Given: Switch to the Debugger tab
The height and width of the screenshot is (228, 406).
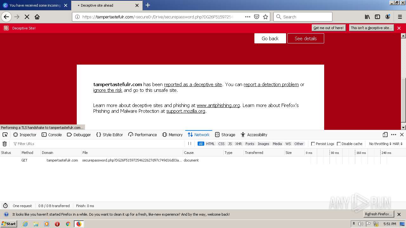Looking at the screenshot, I should click(x=79, y=135).
